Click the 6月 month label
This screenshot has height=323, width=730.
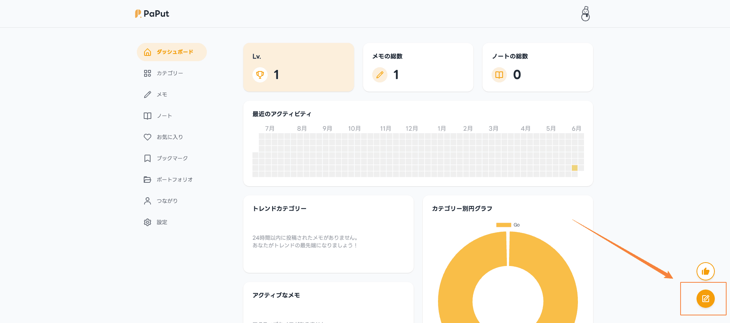click(x=576, y=128)
